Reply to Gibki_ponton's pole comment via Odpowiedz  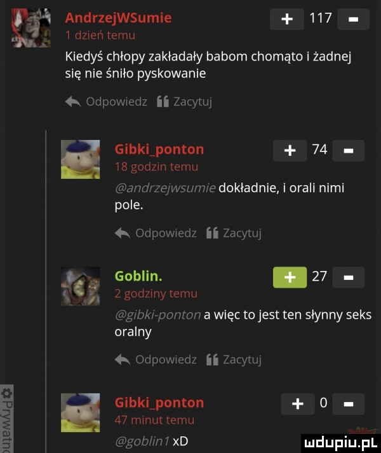156,233
